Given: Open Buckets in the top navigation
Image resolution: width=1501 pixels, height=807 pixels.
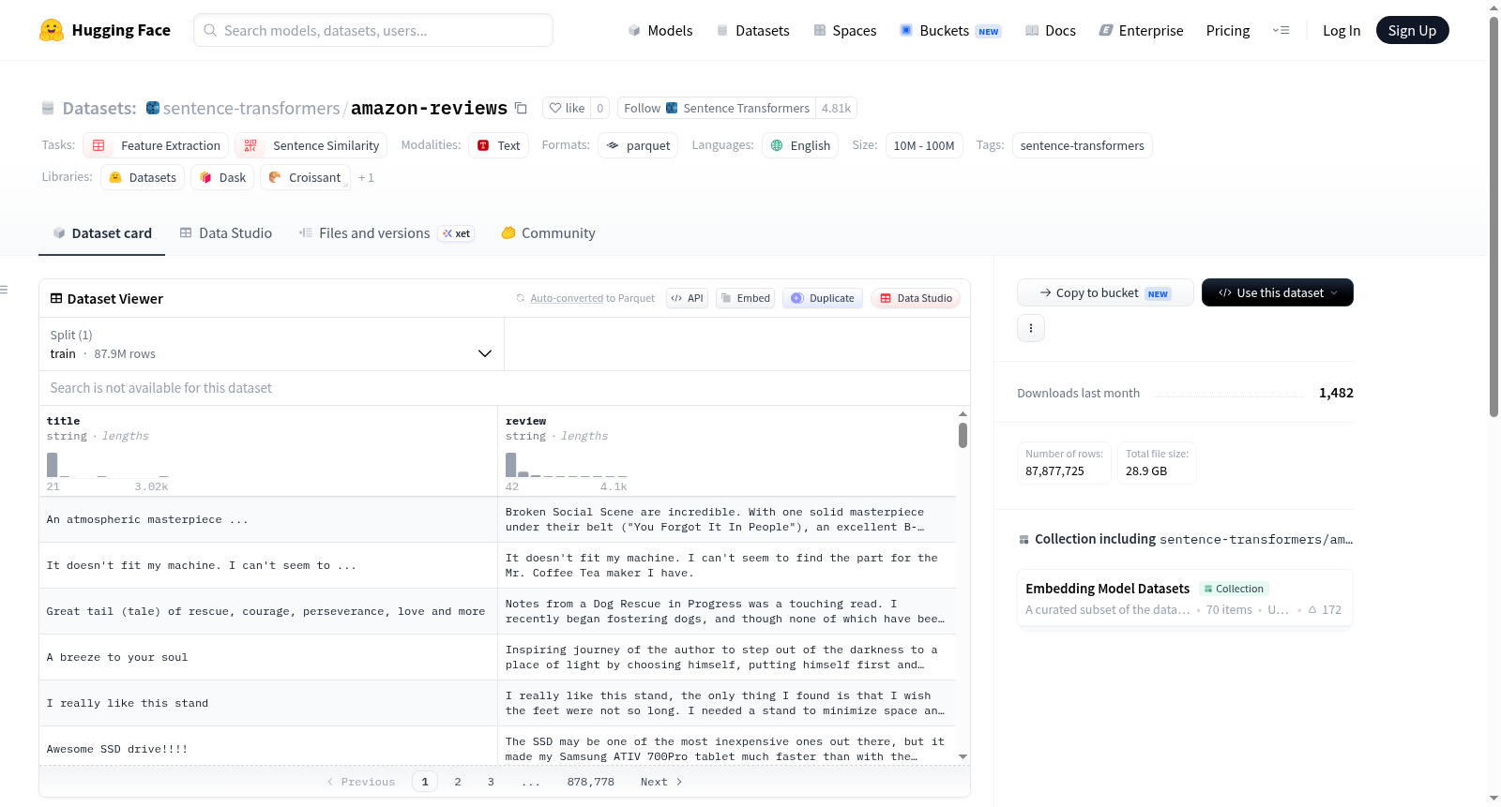Looking at the screenshot, I should (949, 30).
